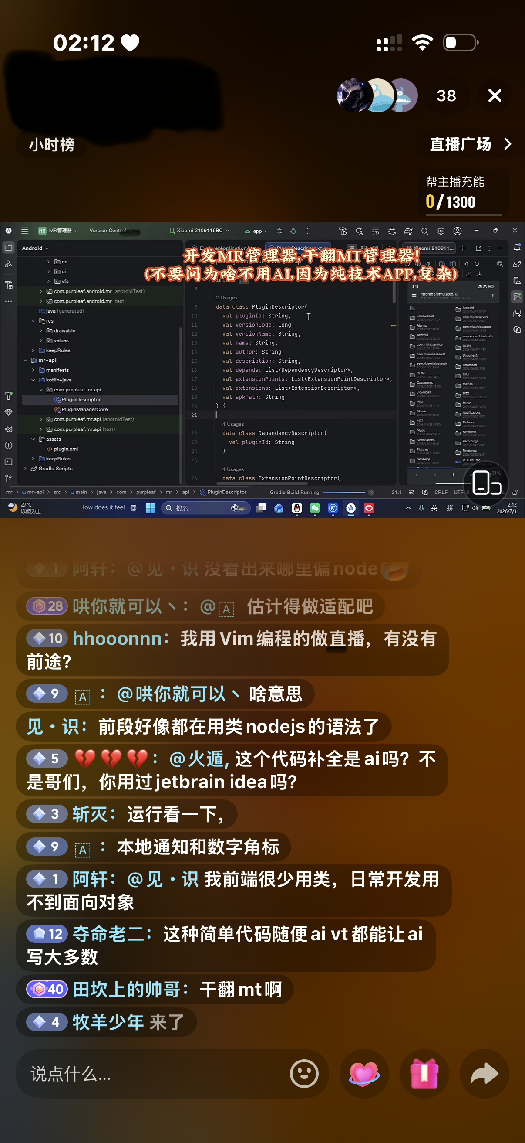Cancel the Gradle Build Running task

click(x=371, y=493)
